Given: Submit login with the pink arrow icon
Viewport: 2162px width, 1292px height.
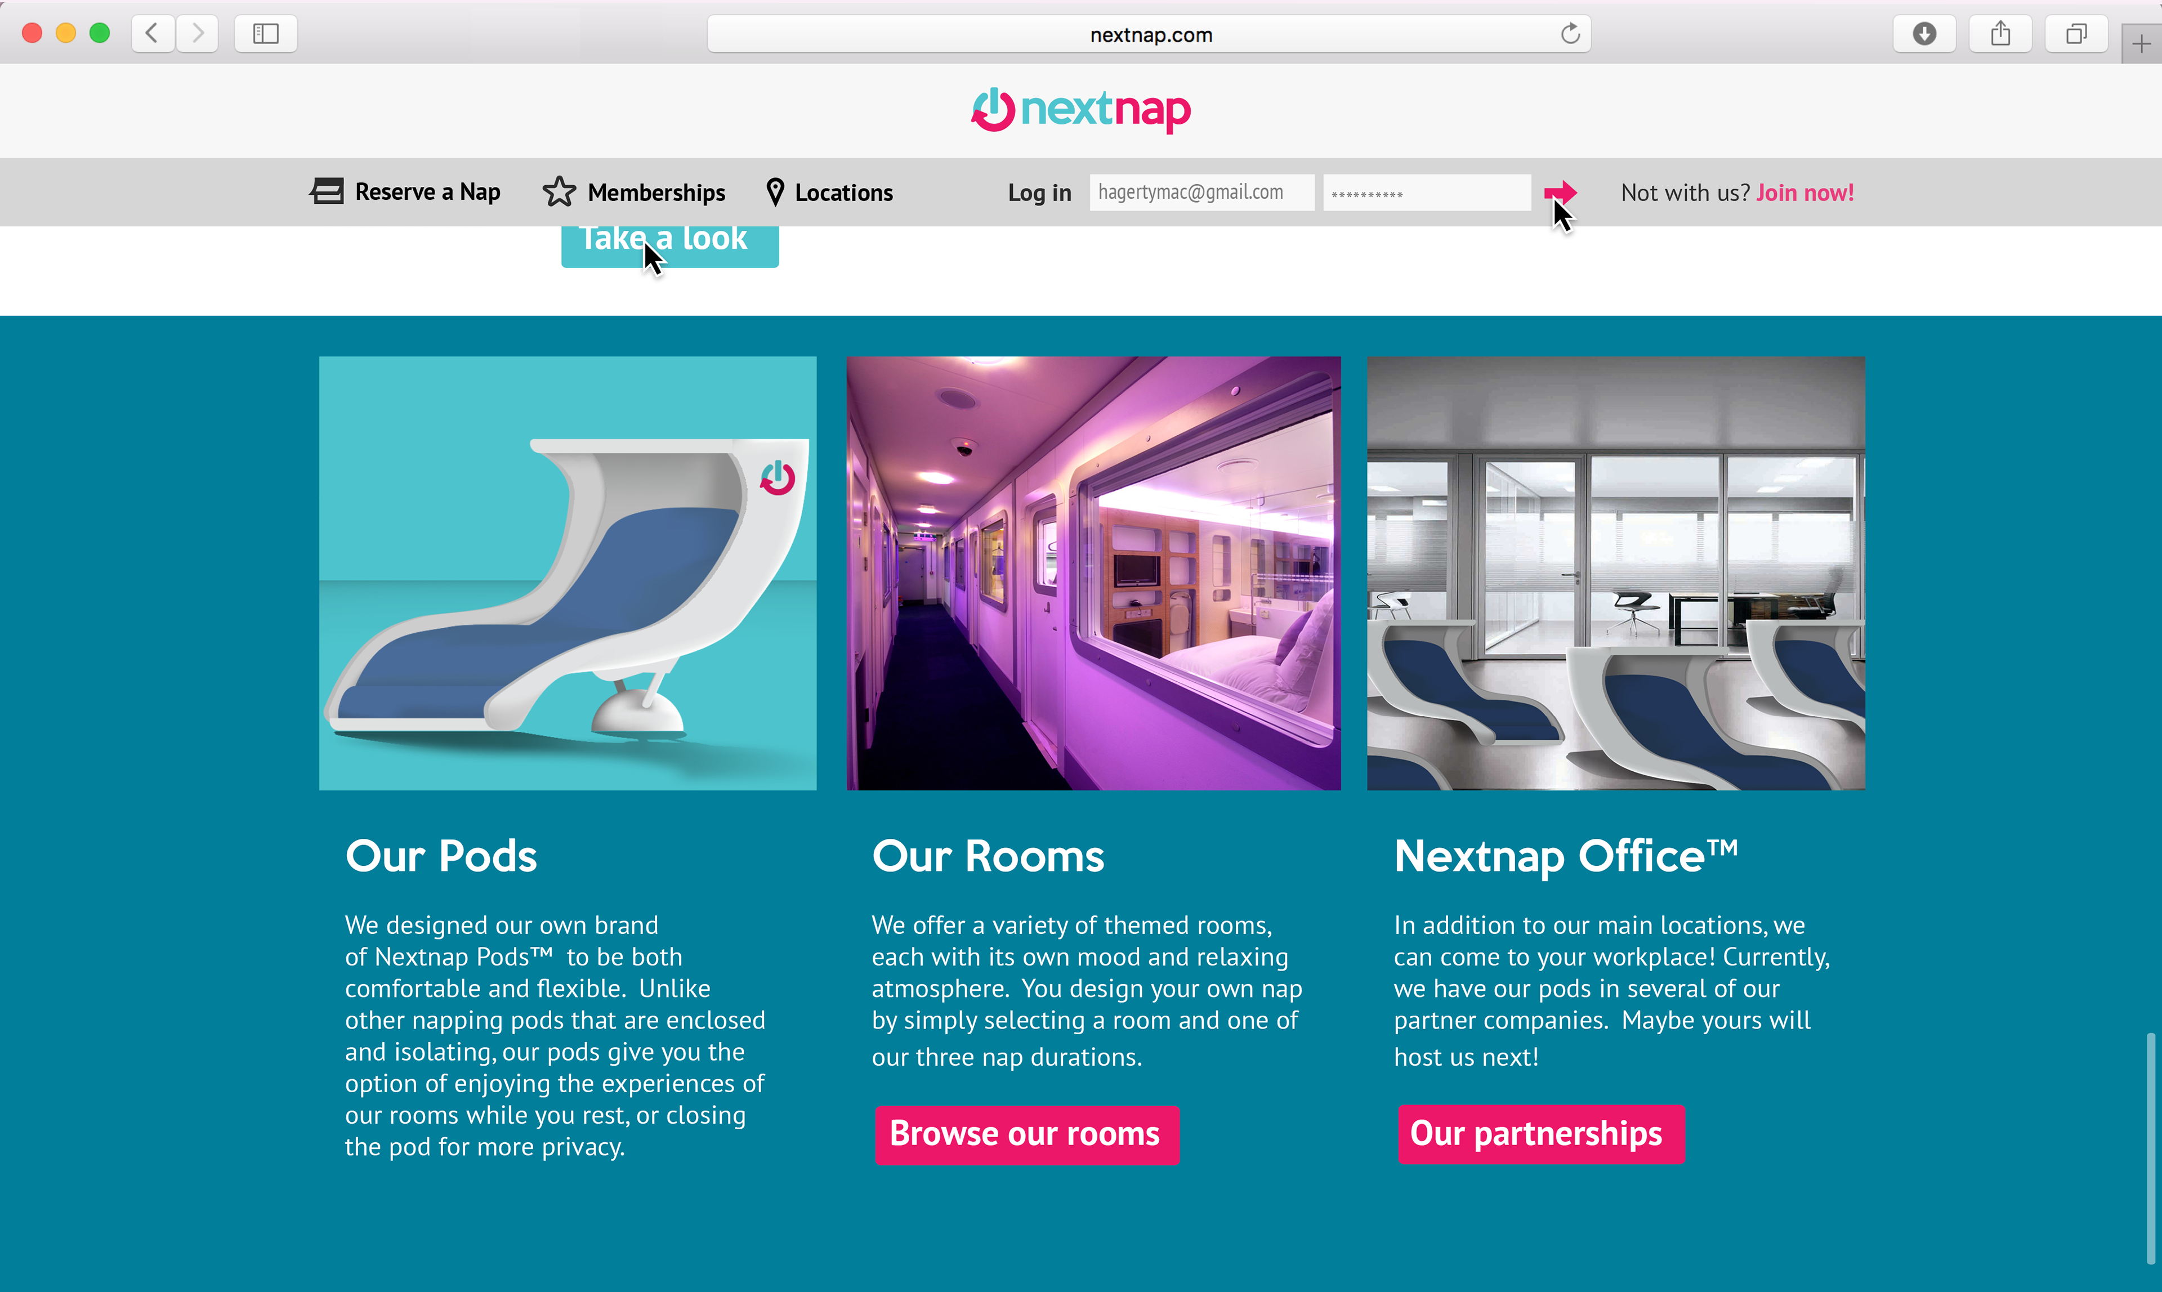Looking at the screenshot, I should pos(1560,193).
